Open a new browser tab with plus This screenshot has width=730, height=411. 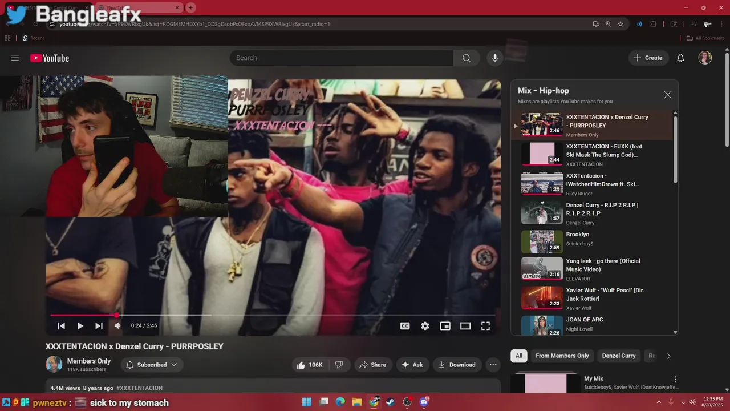[x=190, y=8]
